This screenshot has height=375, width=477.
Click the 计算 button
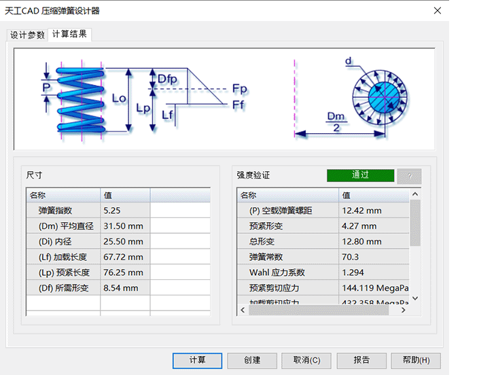pos(197,361)
